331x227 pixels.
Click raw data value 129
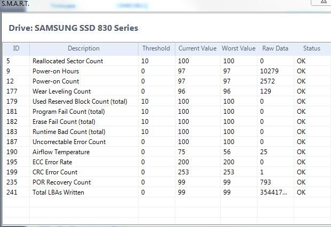tap(265, 91)
